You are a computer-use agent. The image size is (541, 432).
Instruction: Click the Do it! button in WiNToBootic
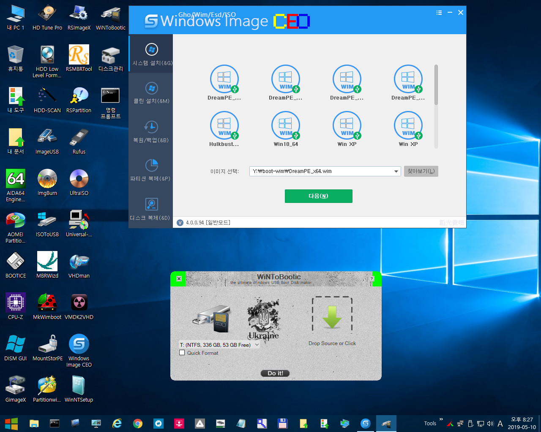[275, 373]
